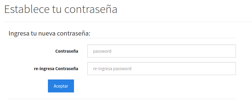The width and height of the screenshot is (252, 112).
Task: Click the re-ingresa Contraseña label
Action: [56, 69]
